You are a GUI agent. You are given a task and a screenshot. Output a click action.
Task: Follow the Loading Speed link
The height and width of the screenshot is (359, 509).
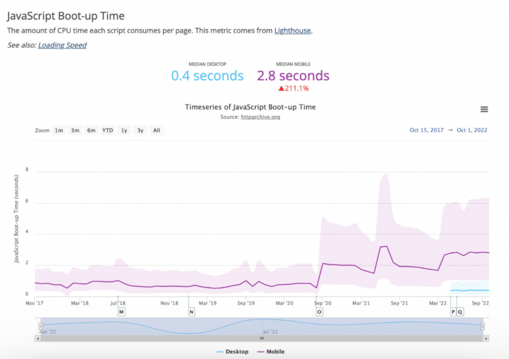pyautogui.click(x=62, y=45)
